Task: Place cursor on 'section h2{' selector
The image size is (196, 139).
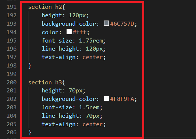Action: click(x=47, y=7)
